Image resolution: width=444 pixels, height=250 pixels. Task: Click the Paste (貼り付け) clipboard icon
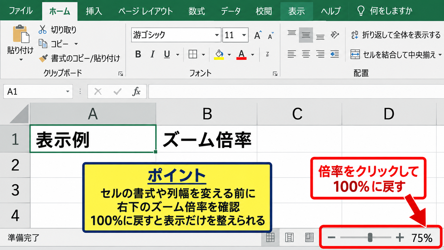(21, 34)
